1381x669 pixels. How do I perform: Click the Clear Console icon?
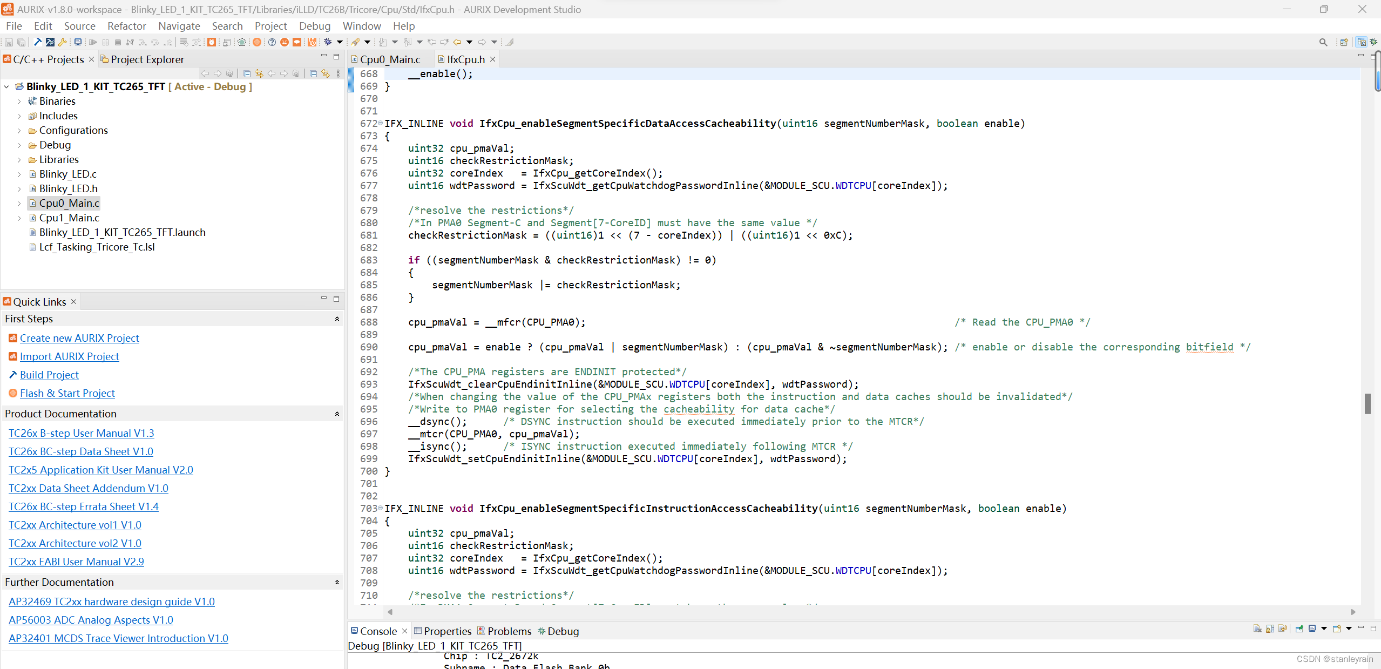[1257, 629]
